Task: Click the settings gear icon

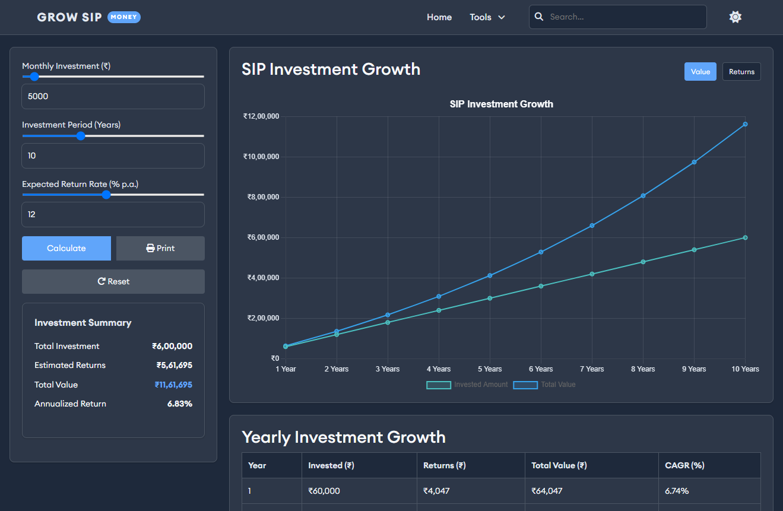Action: [736, 17]
